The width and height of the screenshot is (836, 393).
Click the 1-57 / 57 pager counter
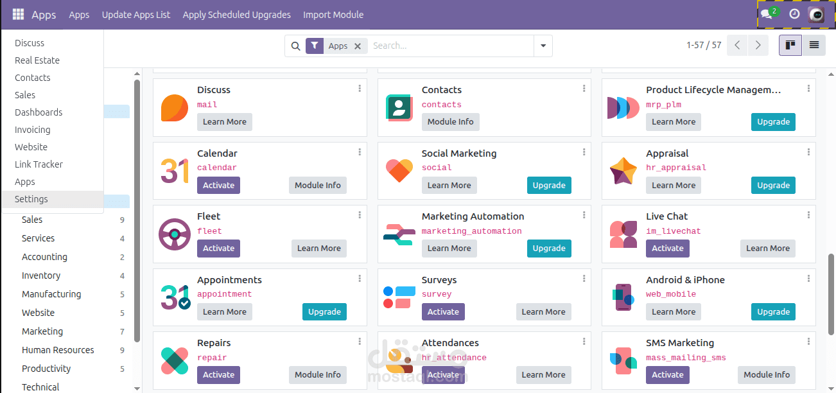tap(704, 46)
